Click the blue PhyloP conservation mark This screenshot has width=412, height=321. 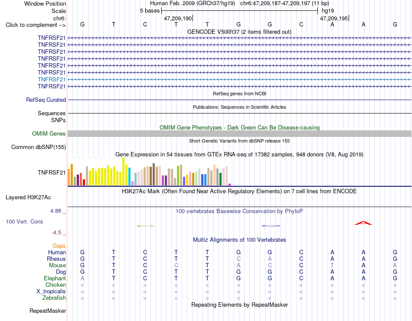pyautogui.click(x=271, y=226)
